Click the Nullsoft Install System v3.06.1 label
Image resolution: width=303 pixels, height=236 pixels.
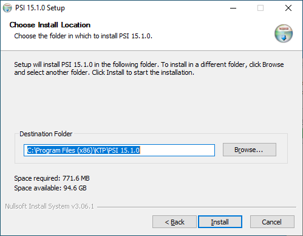pos(49,206)
